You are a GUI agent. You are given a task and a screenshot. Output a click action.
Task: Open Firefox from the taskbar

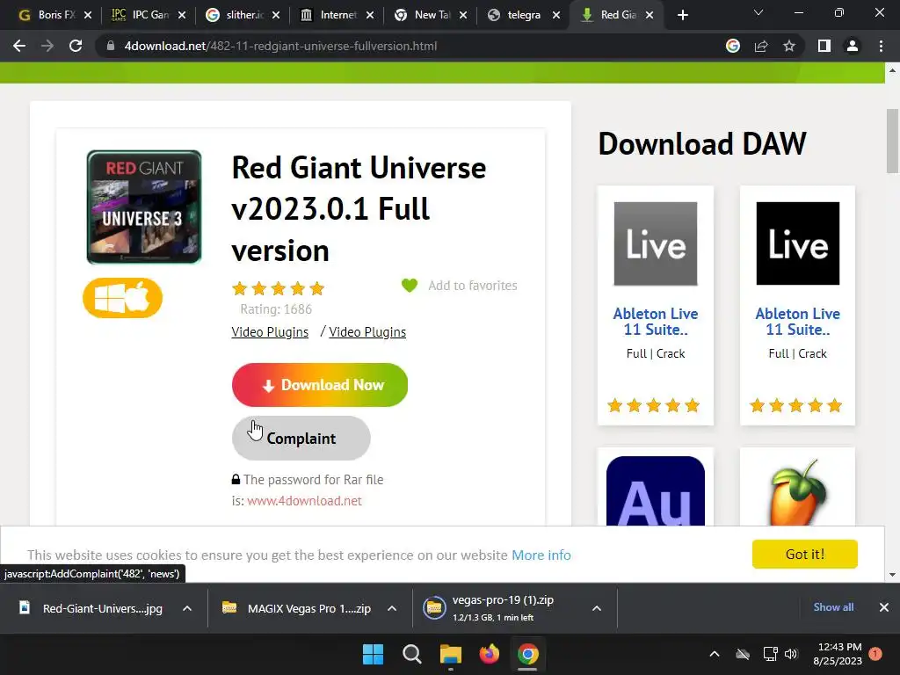(489, 654)
